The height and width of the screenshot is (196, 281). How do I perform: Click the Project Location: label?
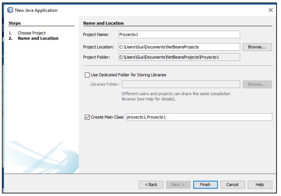pos(98,47)
